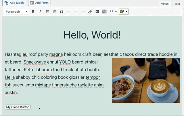Insert a bulleted list
Image resolution: width=184 pixels, height=116 pixels.
(47, 12)
